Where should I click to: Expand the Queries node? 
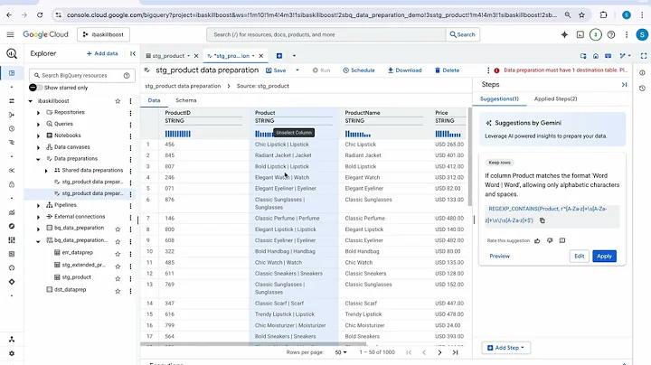[x=38, y=125]
